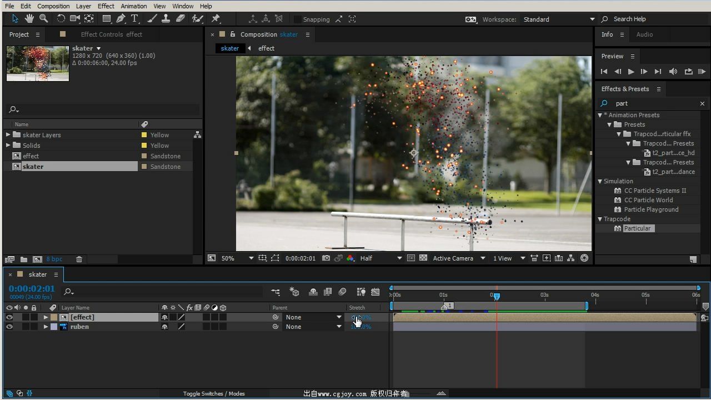This screenshot has width=711, height=400.
Task: Create a new composition from Project panel
Action: [37, 259]
